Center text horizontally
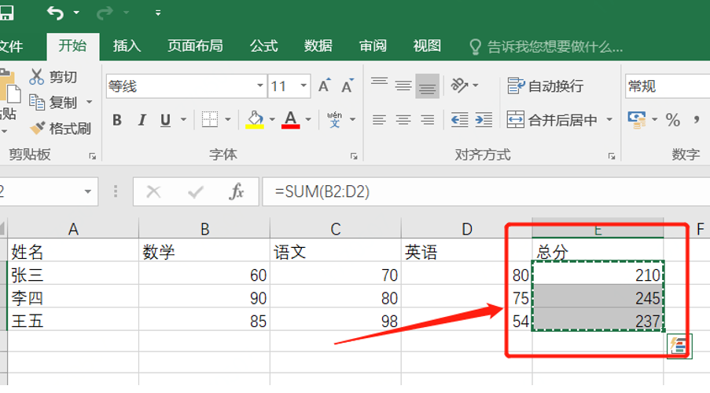 click(403, 120)
